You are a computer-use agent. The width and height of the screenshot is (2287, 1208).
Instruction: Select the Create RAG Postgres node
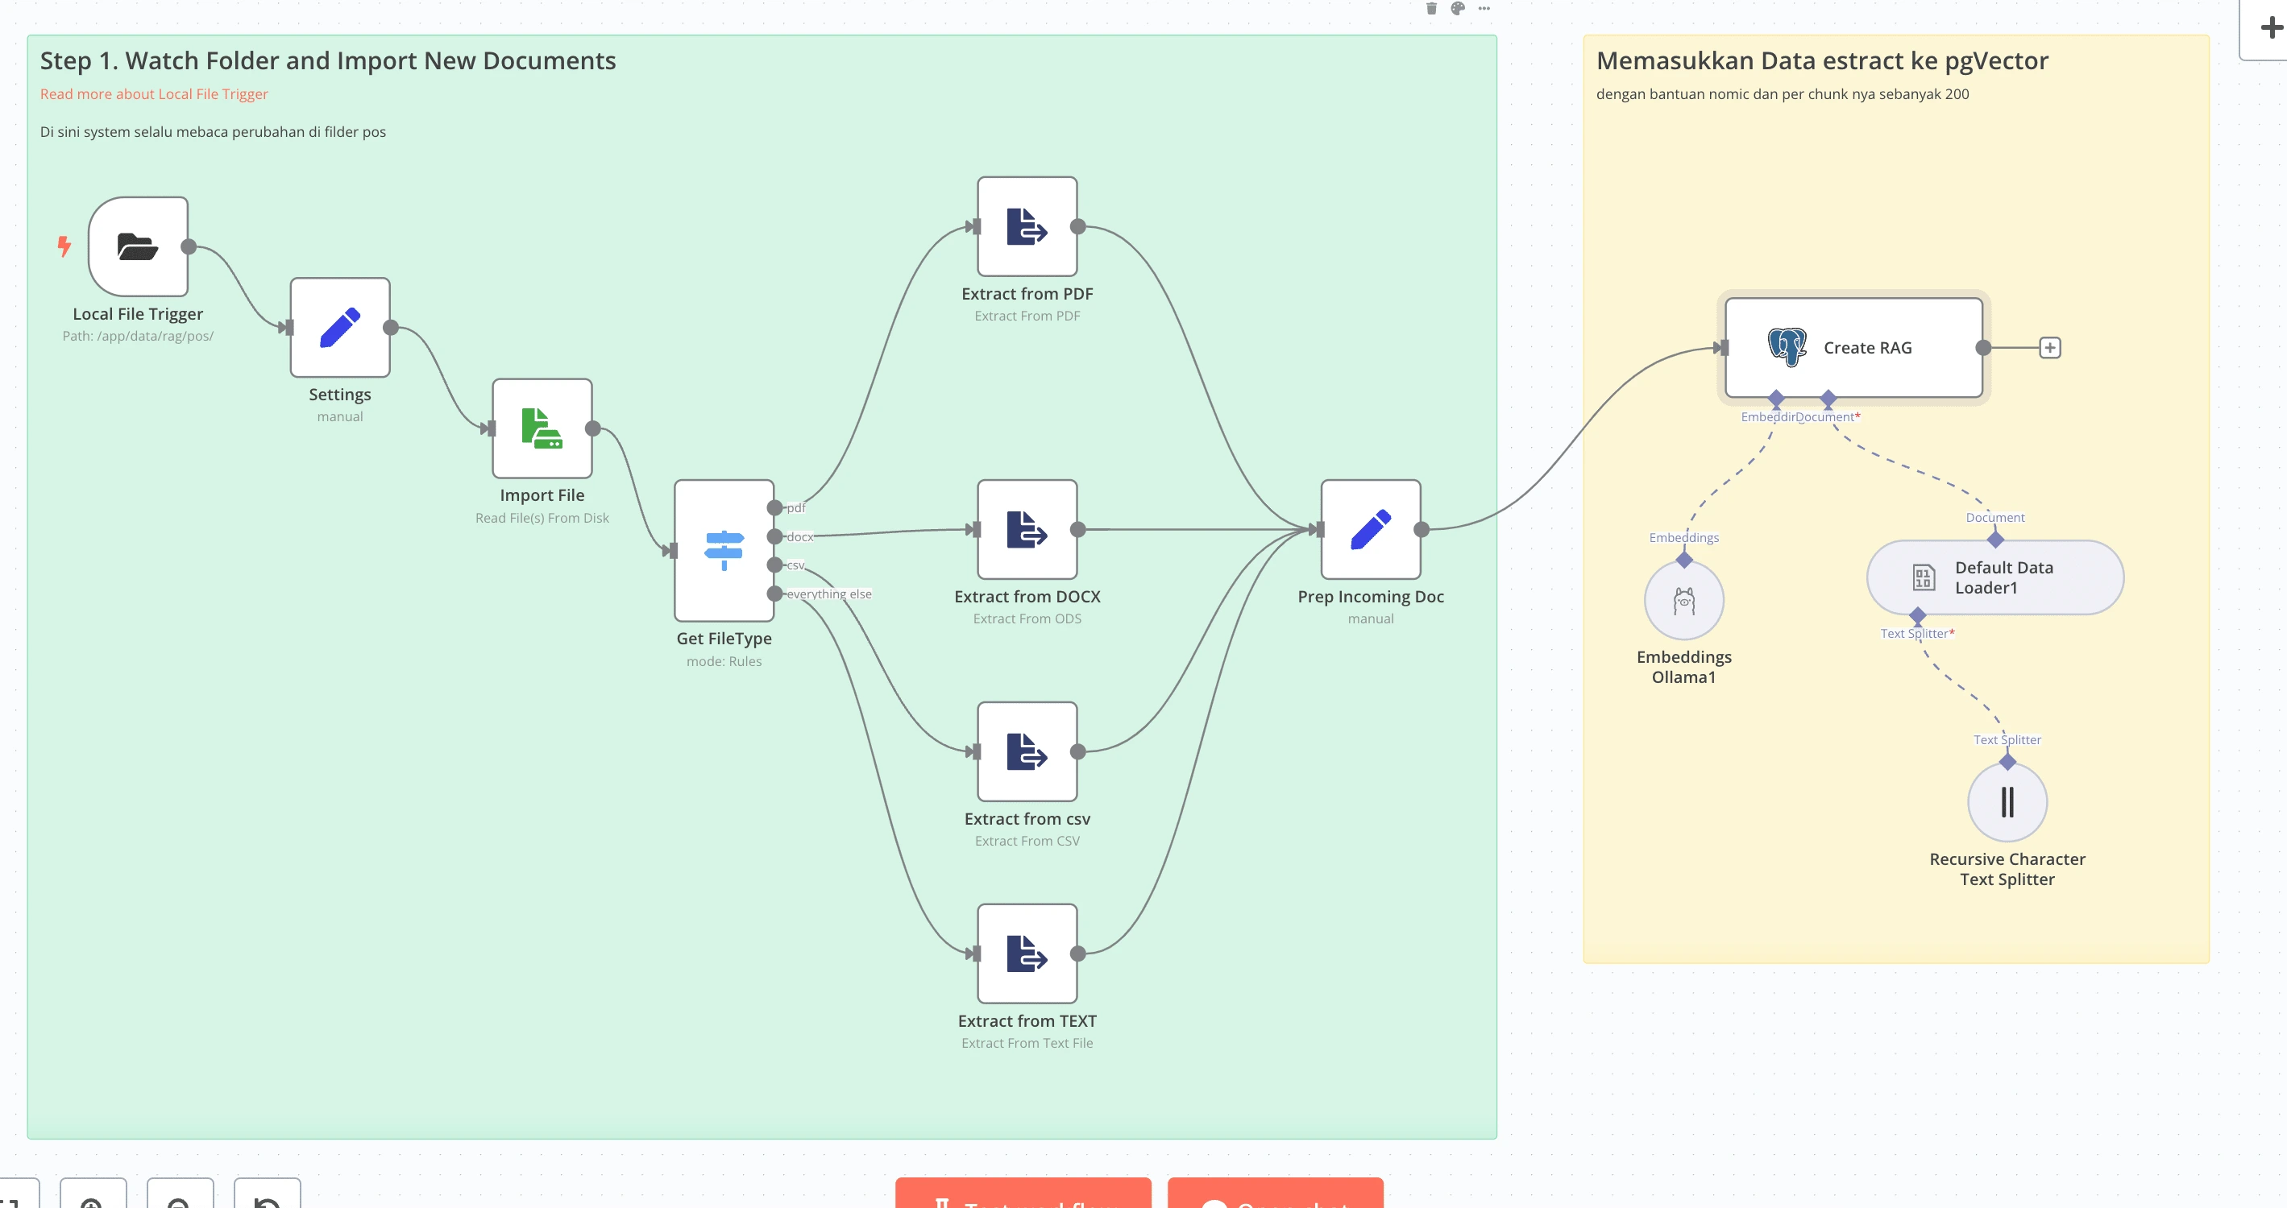tap(1853, 348)
